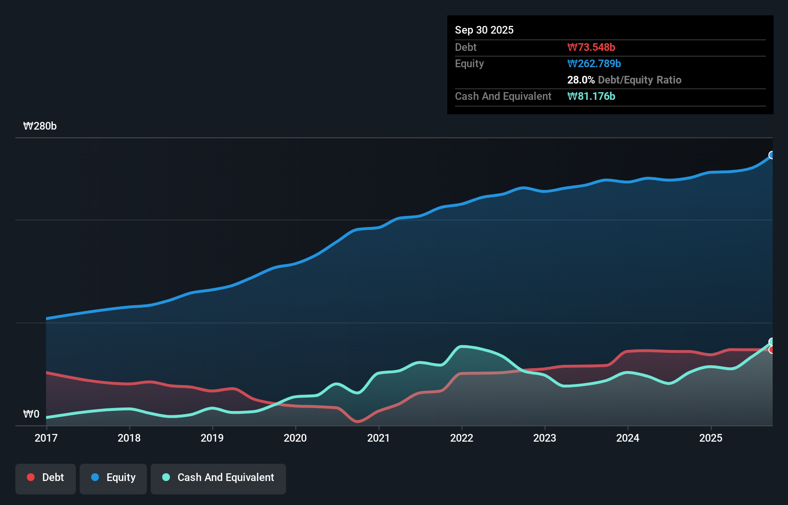Viewport: 788px width, 505px height.
Task: Click the ₩262.789b Equity value in the tooltip
Action: coord(594,63)
